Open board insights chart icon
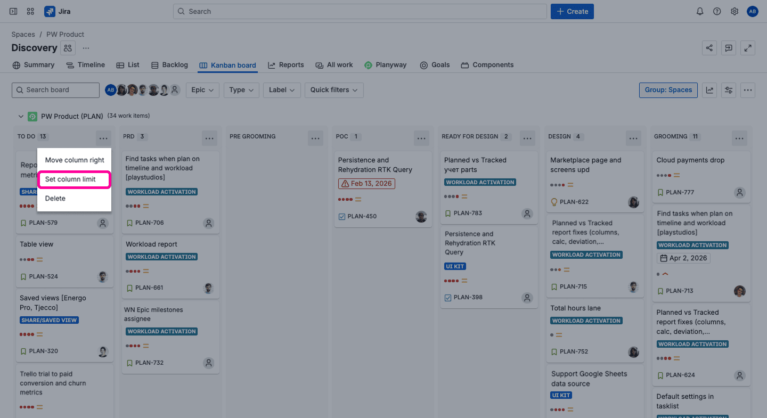 709,90
